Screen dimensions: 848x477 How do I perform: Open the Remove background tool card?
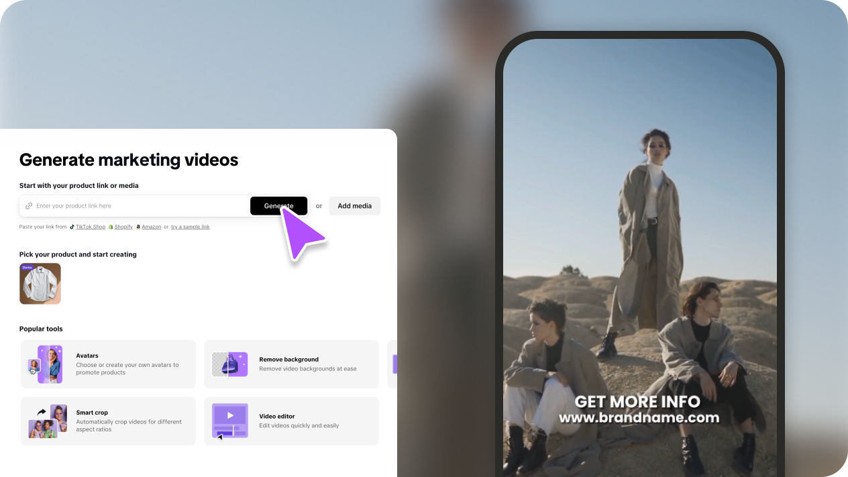tap(291, 364)
